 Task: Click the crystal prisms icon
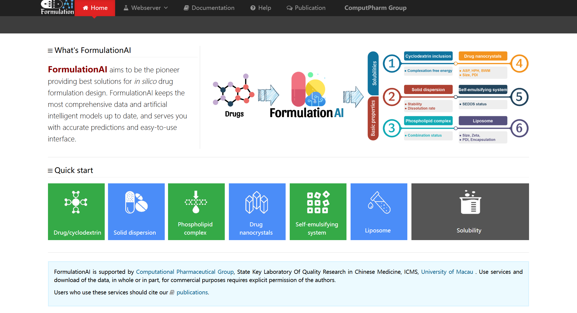click(257, 202)
